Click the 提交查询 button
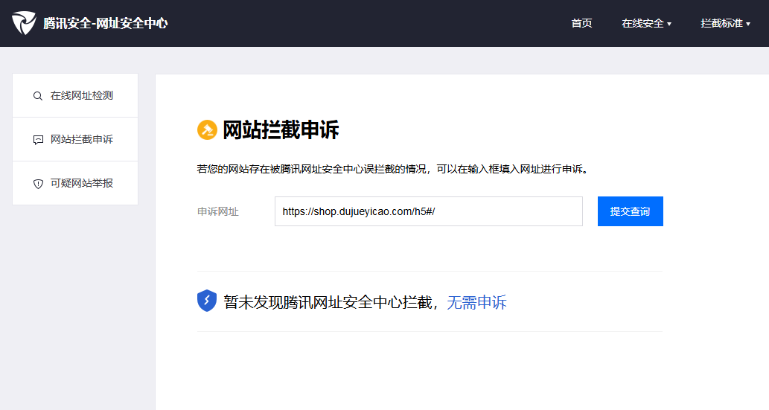Screen dimensions: 769x410 [x=631, y=211]
